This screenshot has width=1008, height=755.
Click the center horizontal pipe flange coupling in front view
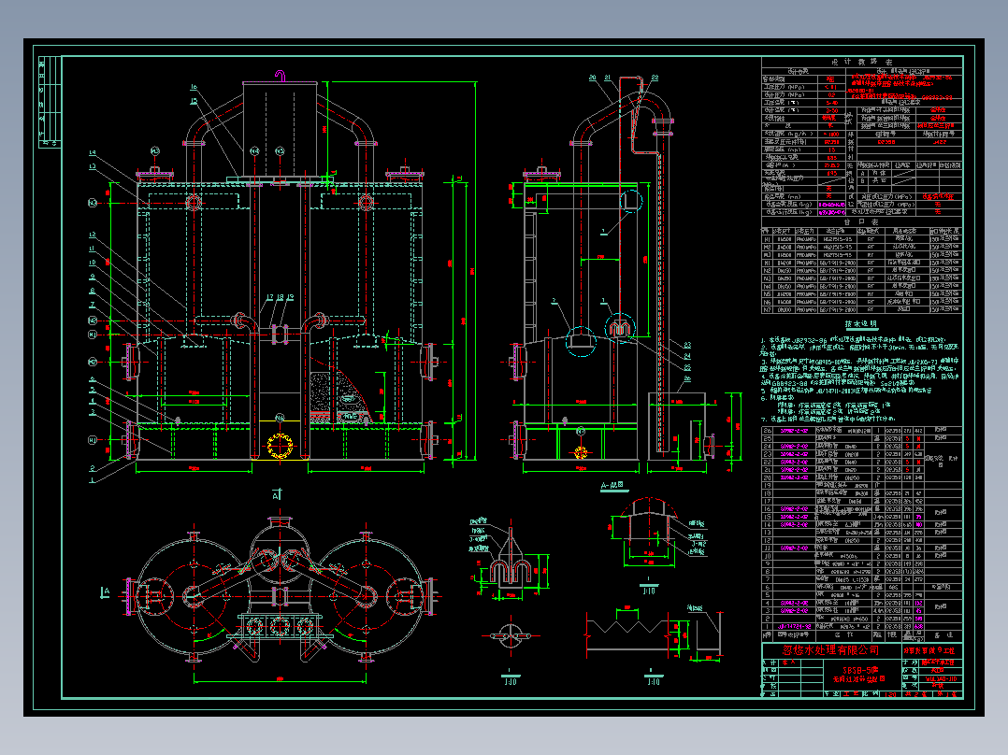coord(280,335)
